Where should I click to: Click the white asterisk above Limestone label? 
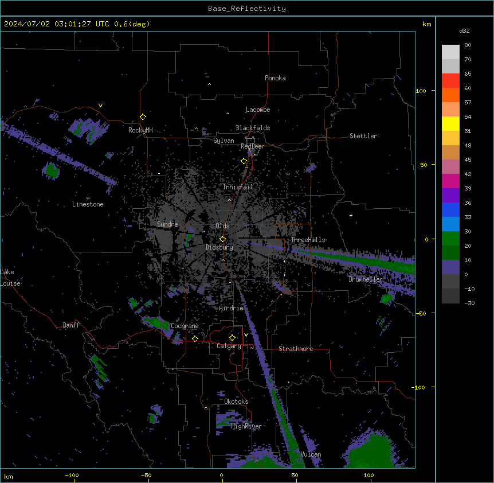tap(88, 198)
